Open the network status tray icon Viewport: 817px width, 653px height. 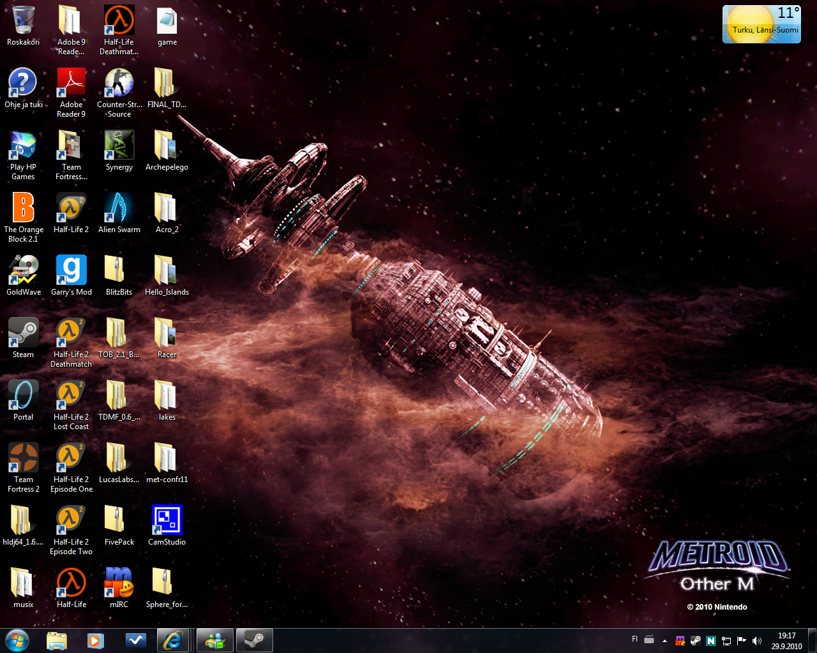coord(726,641)
